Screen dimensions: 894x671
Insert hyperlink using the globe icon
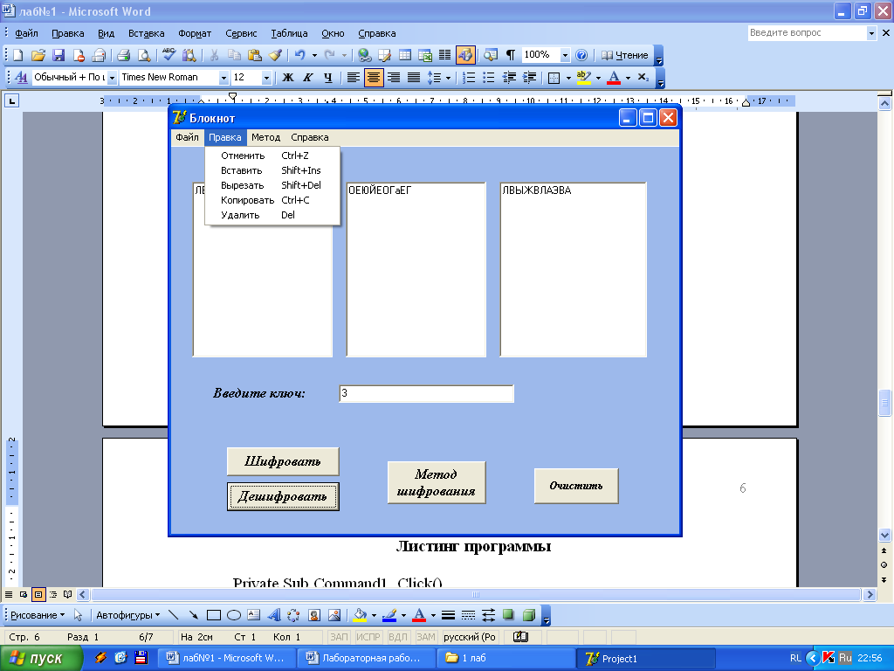(364, 55)
